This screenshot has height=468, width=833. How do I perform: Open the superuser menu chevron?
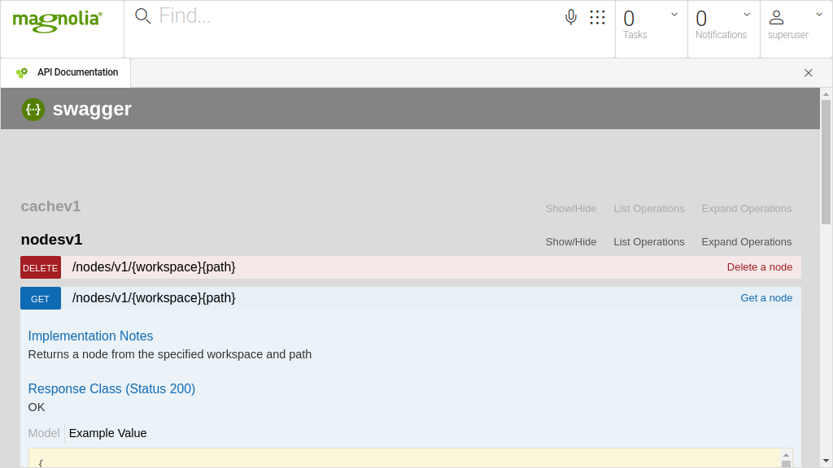pyautogui.click(x=819, y=15)
